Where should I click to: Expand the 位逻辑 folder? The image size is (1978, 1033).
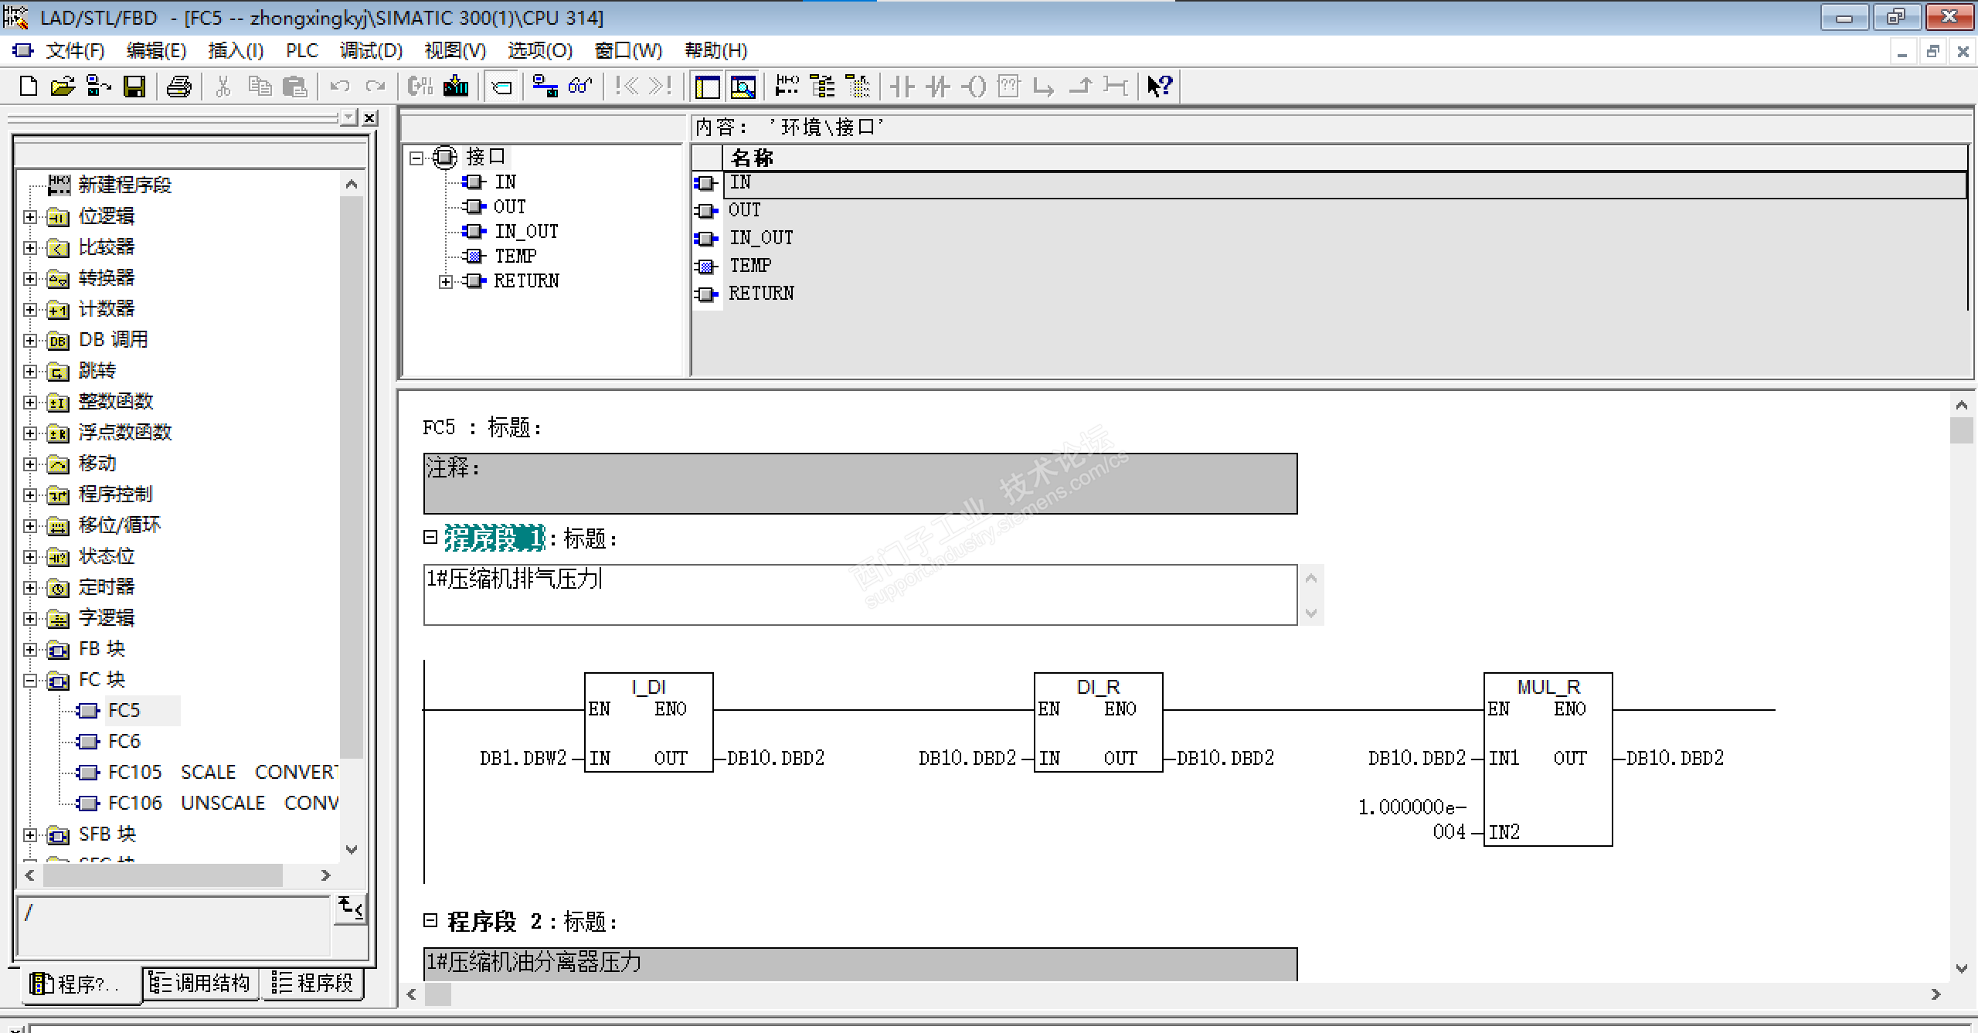pos(30,217)
